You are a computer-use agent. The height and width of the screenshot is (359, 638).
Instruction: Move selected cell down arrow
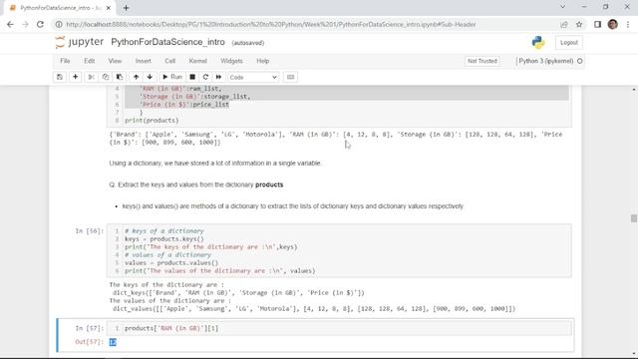150,77
